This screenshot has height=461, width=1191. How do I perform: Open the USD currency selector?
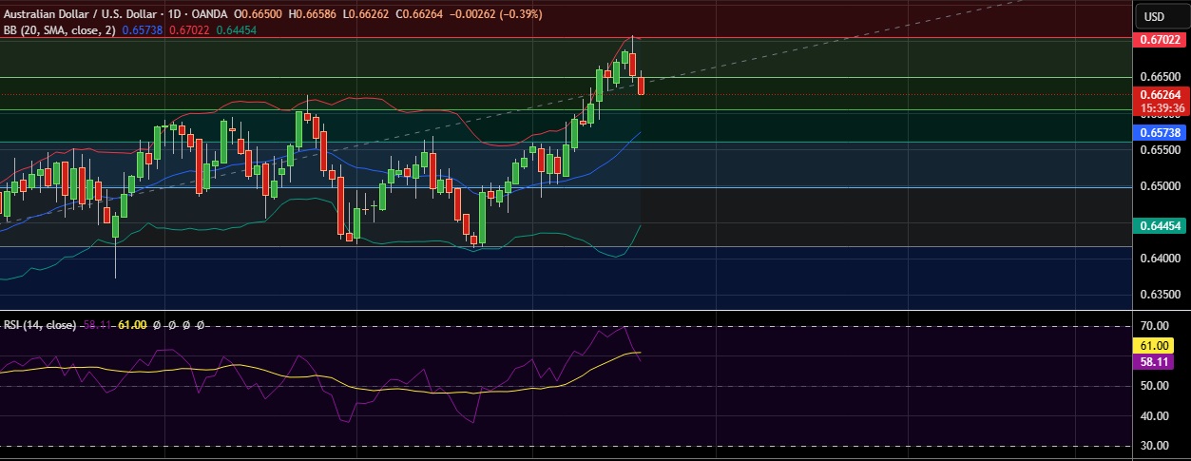1154,16
